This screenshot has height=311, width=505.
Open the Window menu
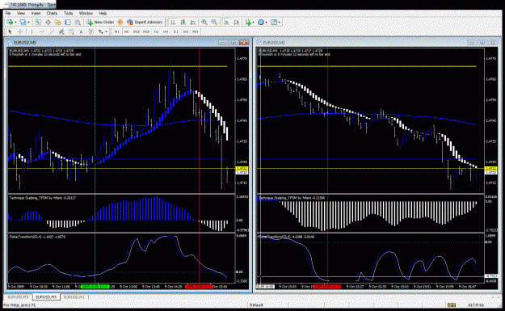[86, 13]
